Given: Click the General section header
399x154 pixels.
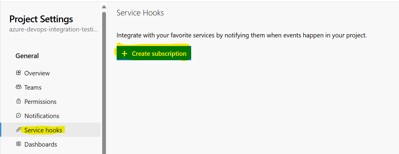Looking at the screenshot, I should (27, 56).
